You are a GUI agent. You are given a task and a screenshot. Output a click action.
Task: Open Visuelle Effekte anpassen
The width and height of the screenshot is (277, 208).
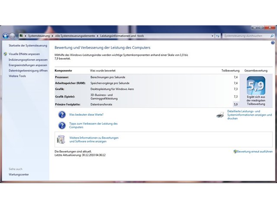tap(24, 54)
